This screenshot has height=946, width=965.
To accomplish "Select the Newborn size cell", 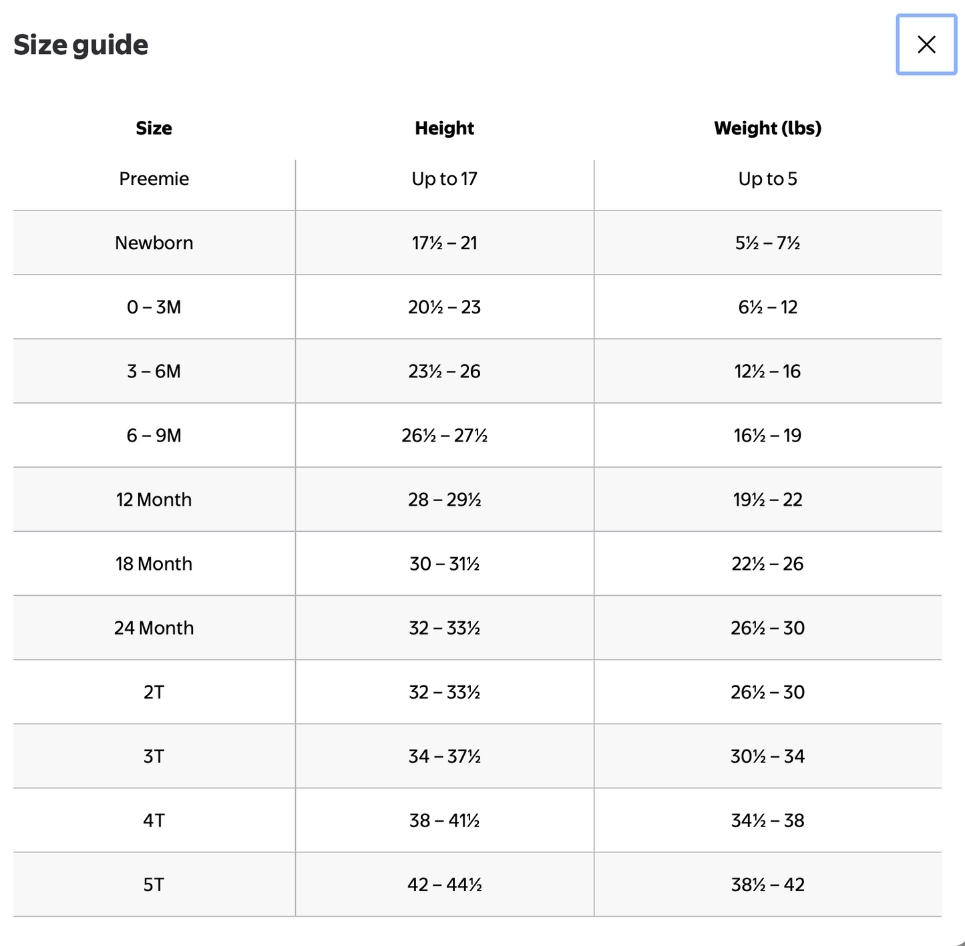I will tap(154, 243).
